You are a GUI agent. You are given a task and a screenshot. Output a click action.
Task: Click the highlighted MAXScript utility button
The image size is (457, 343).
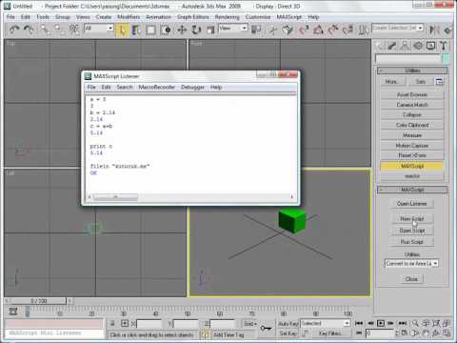[412, 166]
